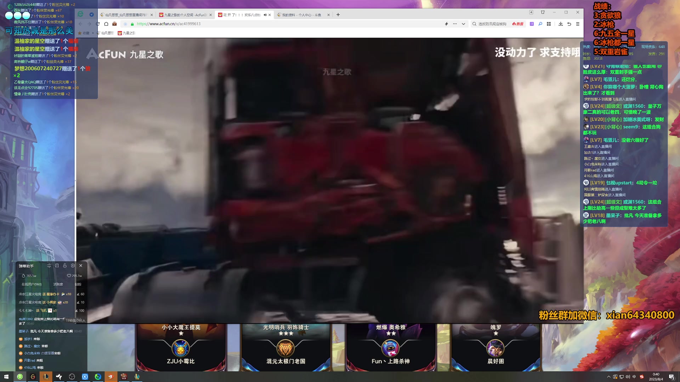Toggle the lock icon in danmaku assistant
Screen dimensions: 680x382
point(65,266)
